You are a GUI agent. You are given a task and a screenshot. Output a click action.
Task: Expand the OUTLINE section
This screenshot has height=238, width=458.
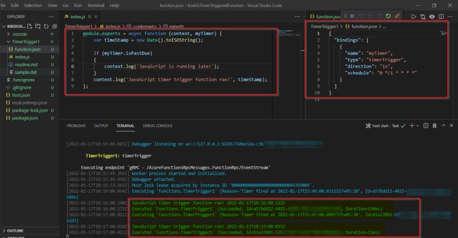pos(13,231)
